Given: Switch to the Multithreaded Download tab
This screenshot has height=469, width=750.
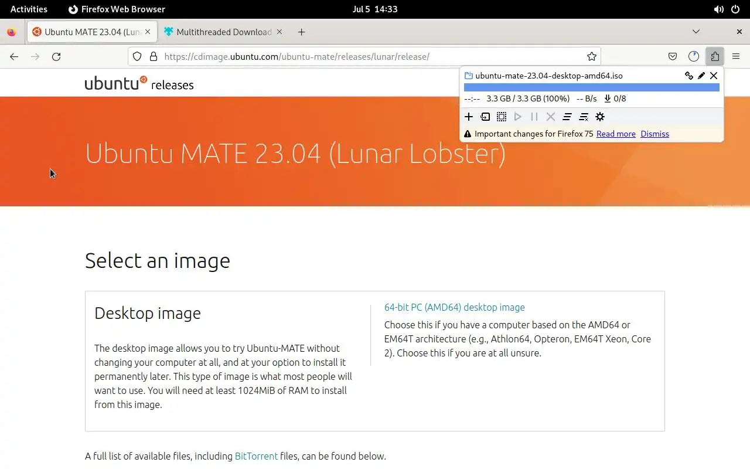Looking at the screenshot, I should (223, 32).
